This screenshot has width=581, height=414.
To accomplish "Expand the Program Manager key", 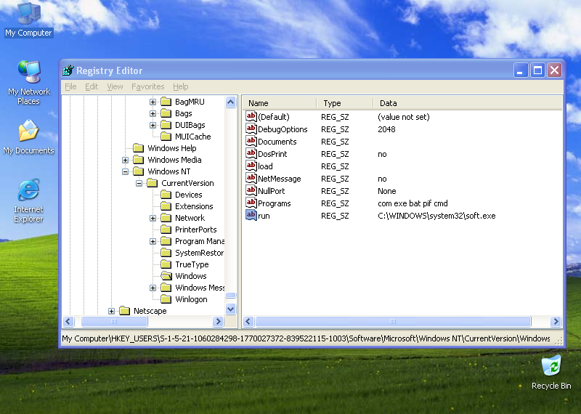I will pos(153,241).
